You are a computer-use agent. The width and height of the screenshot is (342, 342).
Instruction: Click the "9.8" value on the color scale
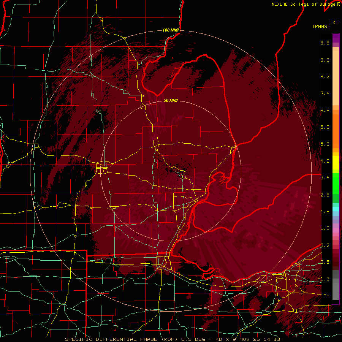coord(325,43)
